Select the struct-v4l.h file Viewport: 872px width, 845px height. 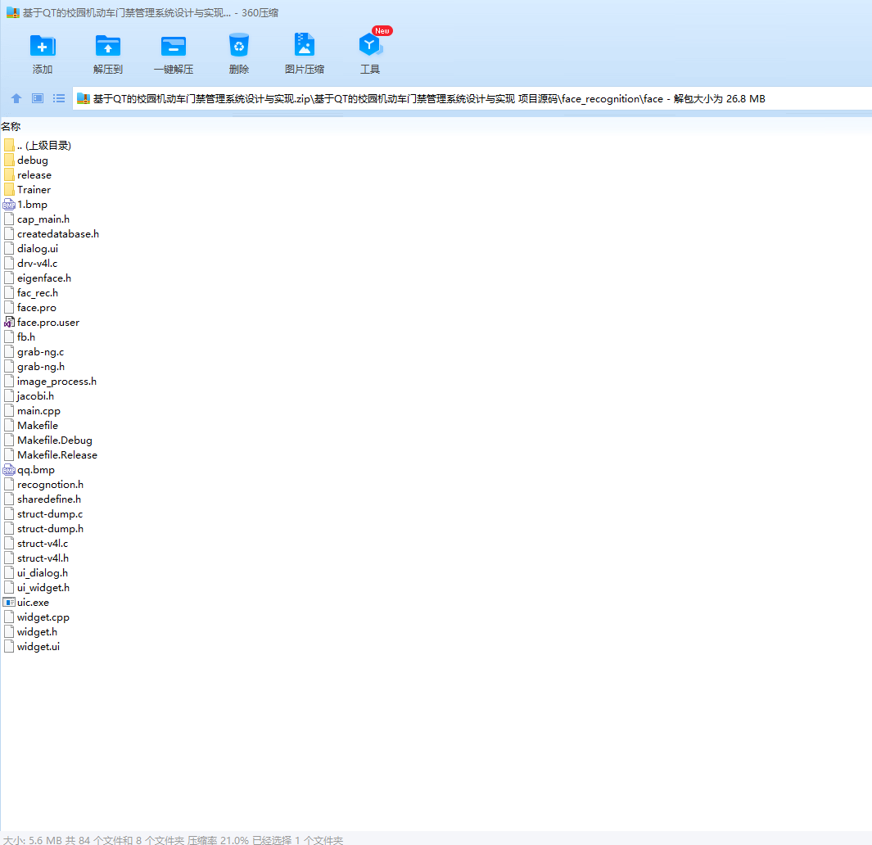[x=37, y=558]
